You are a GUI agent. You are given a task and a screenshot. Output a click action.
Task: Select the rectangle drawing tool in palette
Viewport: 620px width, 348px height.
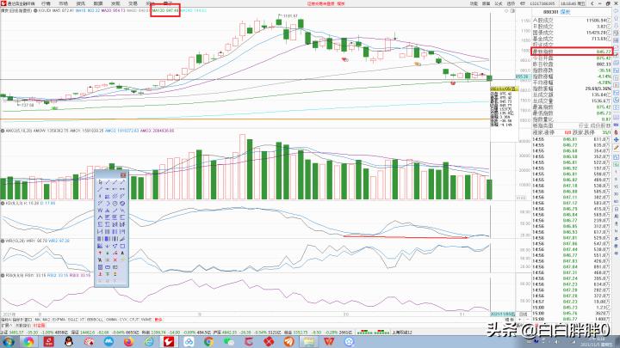[x=122, y=246]
